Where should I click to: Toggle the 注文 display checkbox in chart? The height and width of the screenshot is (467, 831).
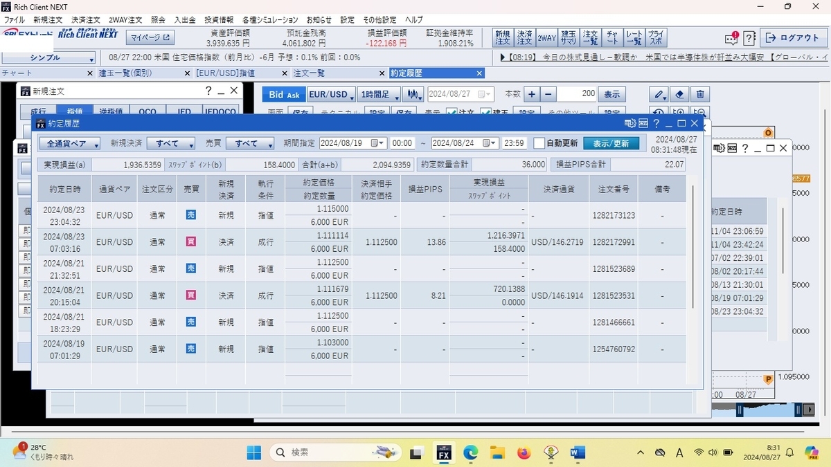[452, 112]
